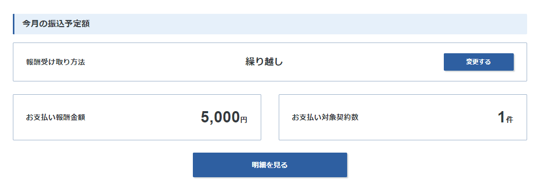Click the 変更する button
Screen dimensions: 541x190
coord(479,62)
